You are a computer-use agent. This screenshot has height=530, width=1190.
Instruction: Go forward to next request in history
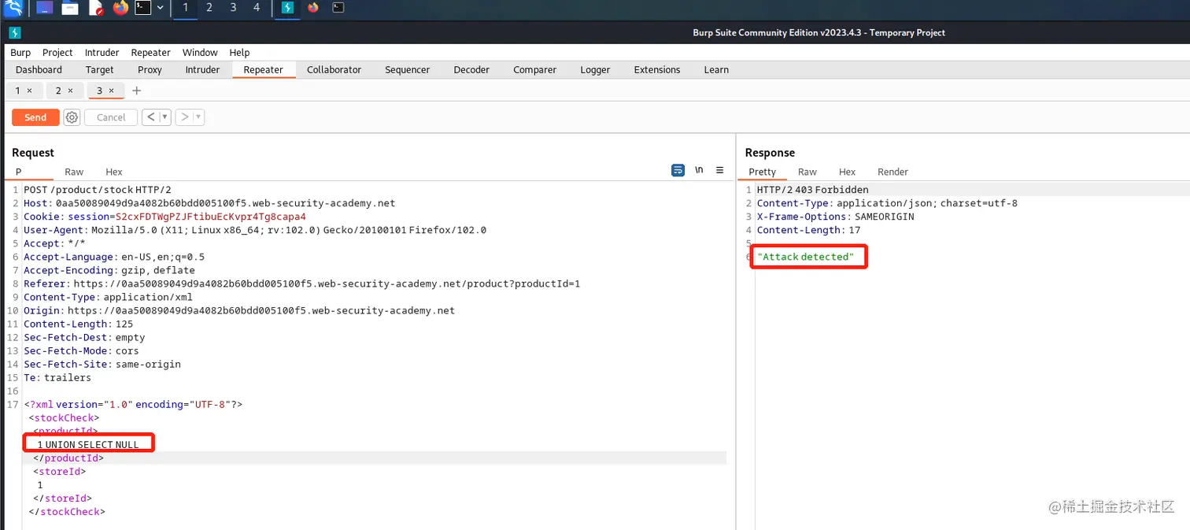(x=184, y=117)
